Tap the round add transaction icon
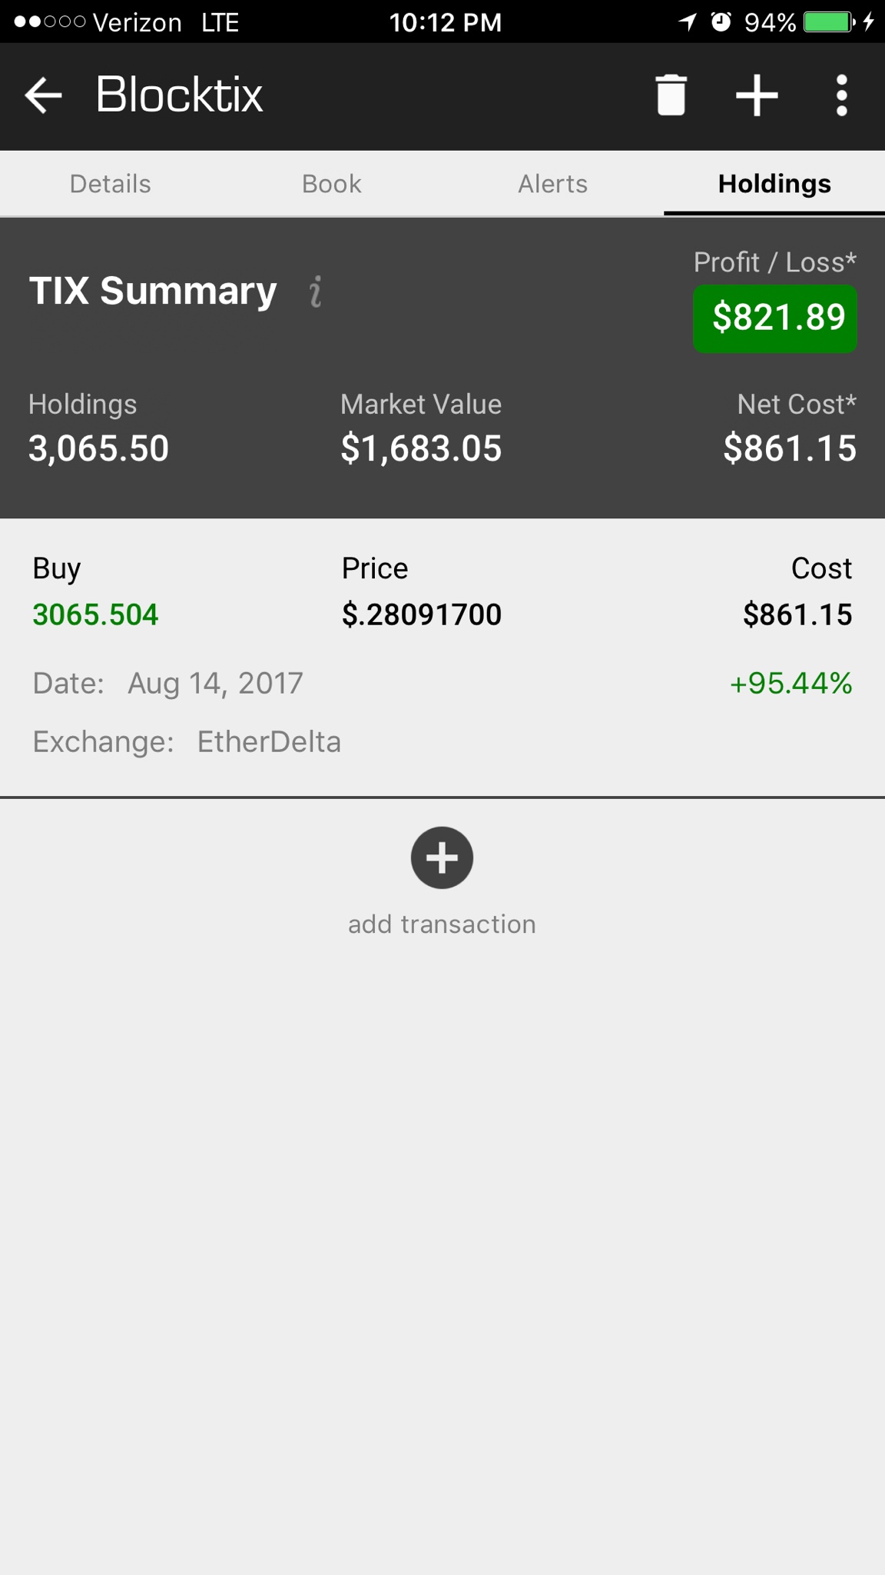Viewport: 885px width, 1575px height. [442, 857]
